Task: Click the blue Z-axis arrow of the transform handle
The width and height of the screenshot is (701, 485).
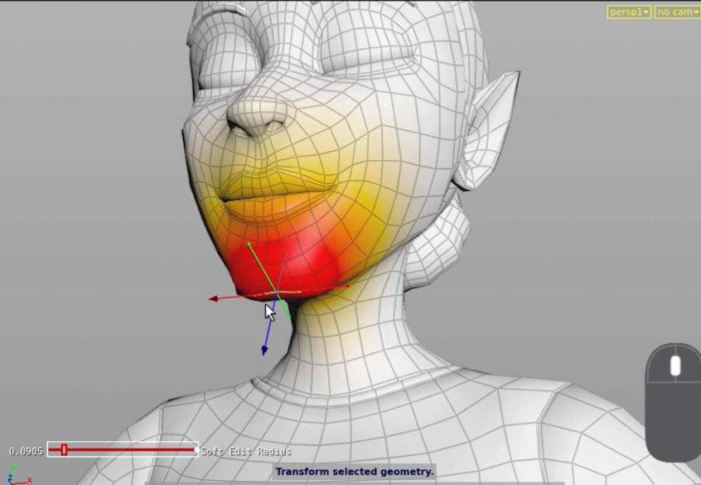Action: 264,350
